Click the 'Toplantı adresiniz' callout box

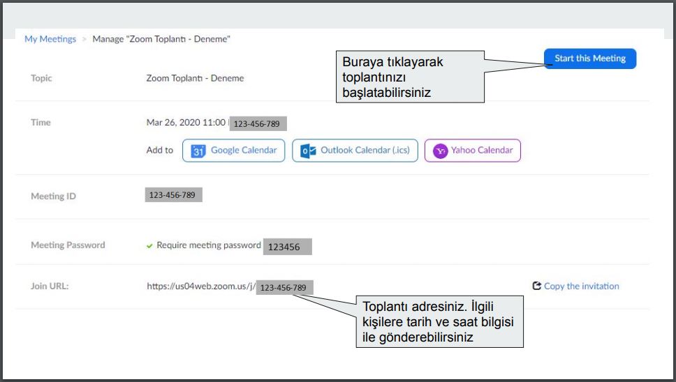click(440, 321)
